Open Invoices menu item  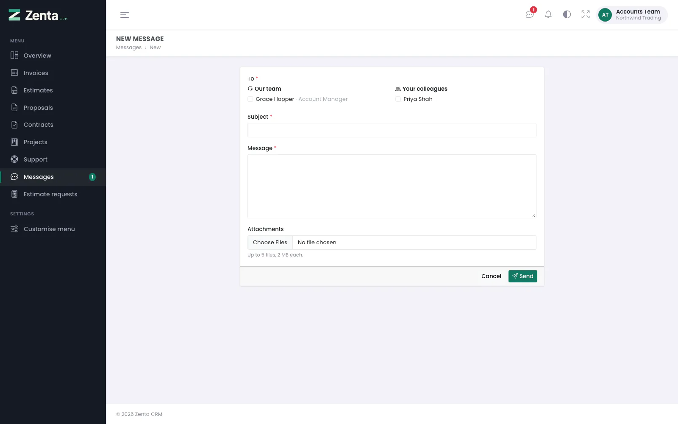click(x=53, y=73)
